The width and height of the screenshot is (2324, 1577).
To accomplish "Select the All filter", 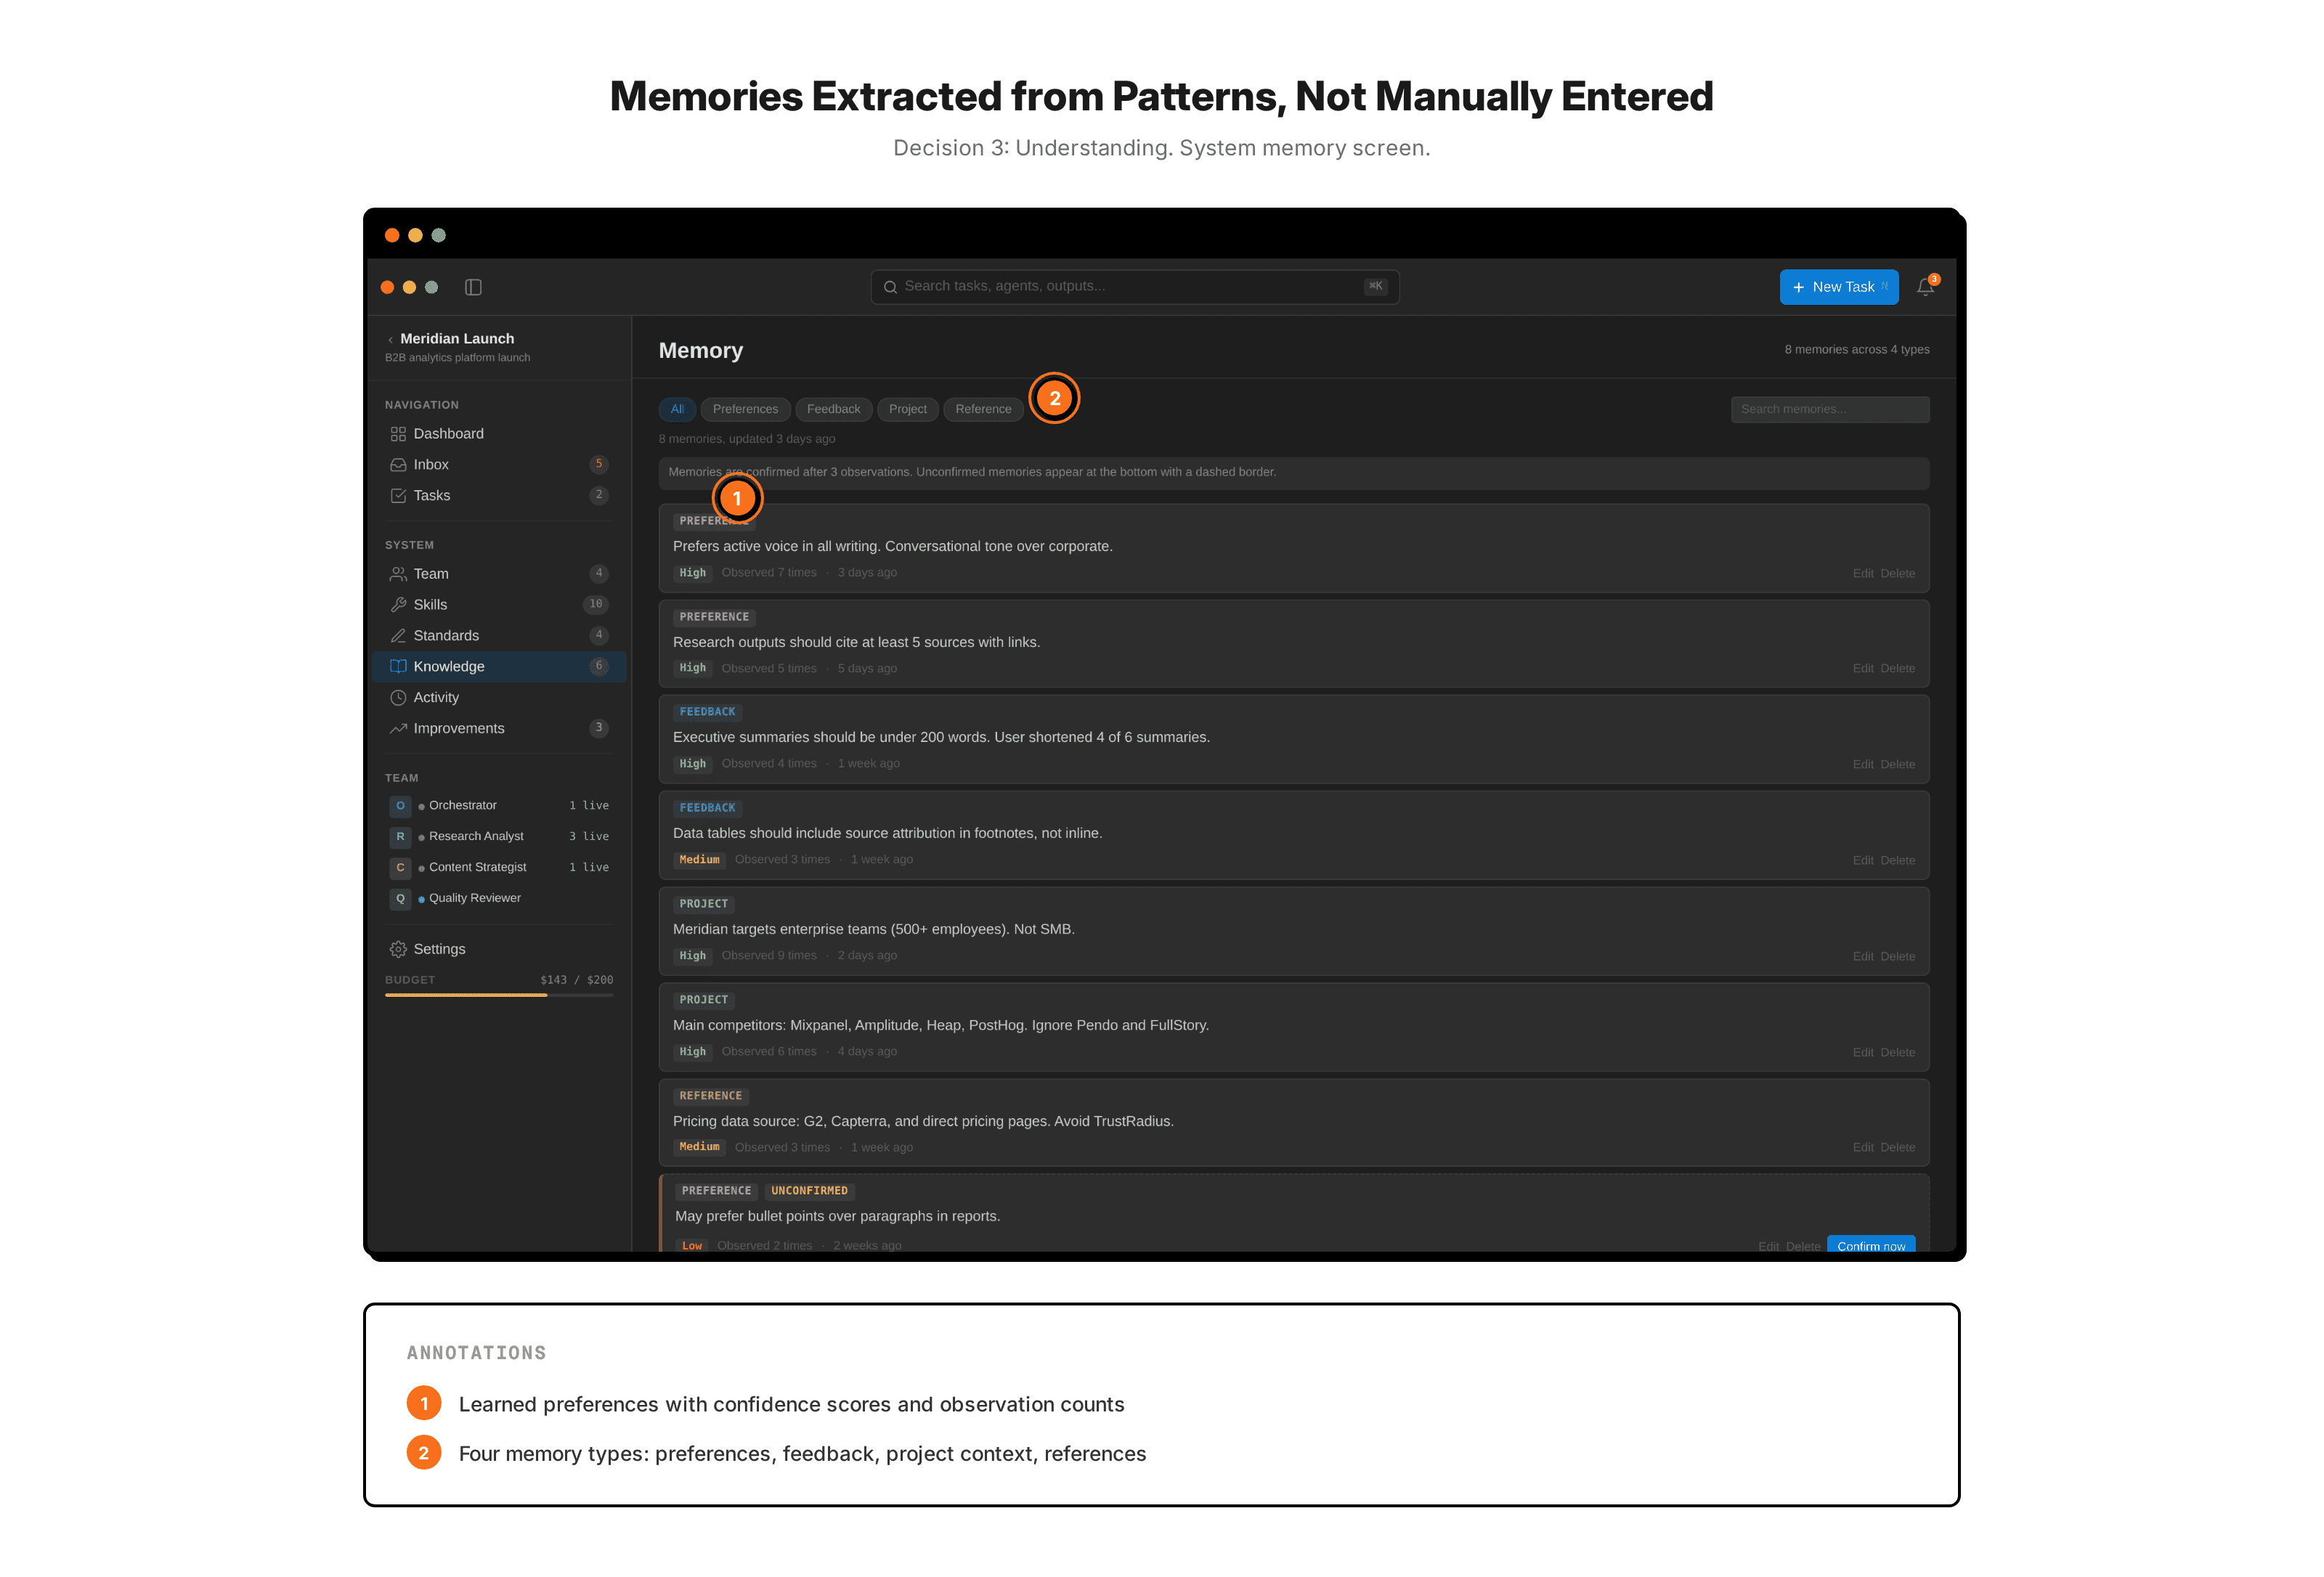I will tap(677, 410).
